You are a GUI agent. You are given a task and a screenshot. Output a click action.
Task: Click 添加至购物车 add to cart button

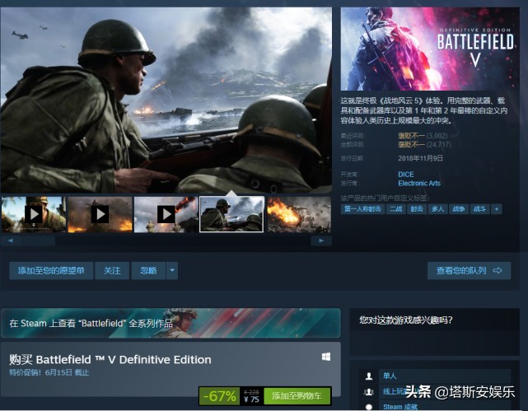[297, 396]
